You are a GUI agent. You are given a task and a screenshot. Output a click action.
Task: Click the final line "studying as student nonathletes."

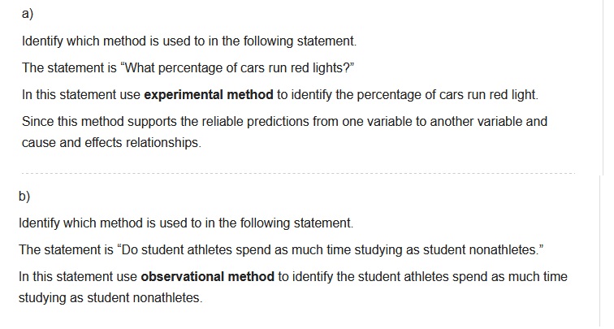(x=109, y=298)
